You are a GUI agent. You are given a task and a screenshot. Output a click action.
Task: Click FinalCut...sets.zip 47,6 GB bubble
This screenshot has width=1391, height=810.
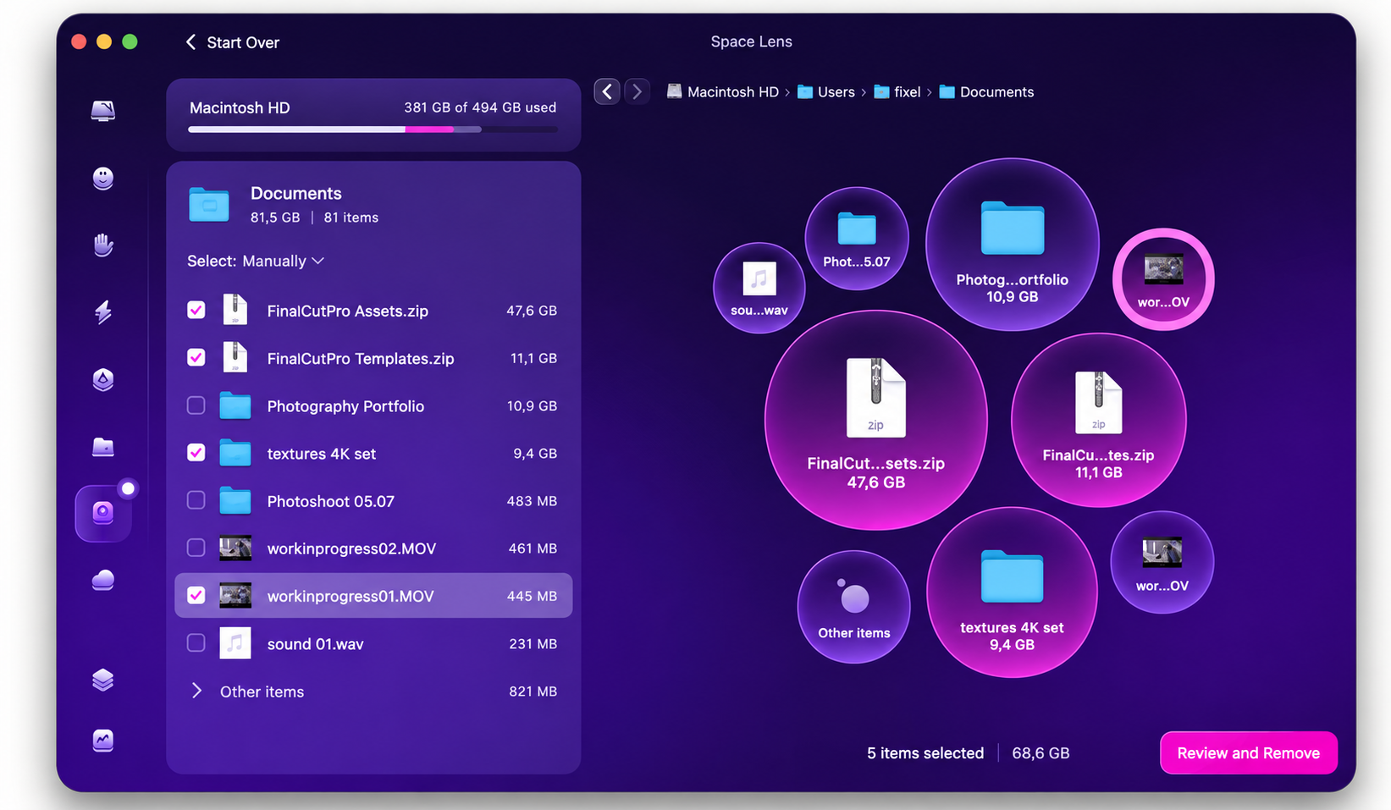pos(876,421)
